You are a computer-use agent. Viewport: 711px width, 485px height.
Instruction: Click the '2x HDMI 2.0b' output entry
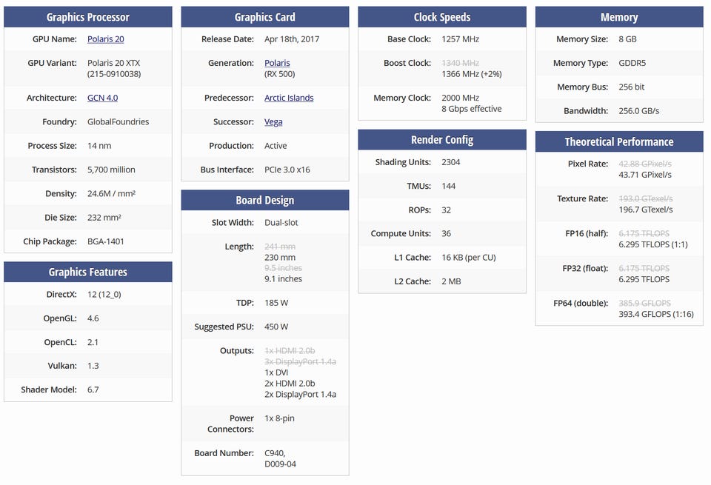tap(290, 384)
